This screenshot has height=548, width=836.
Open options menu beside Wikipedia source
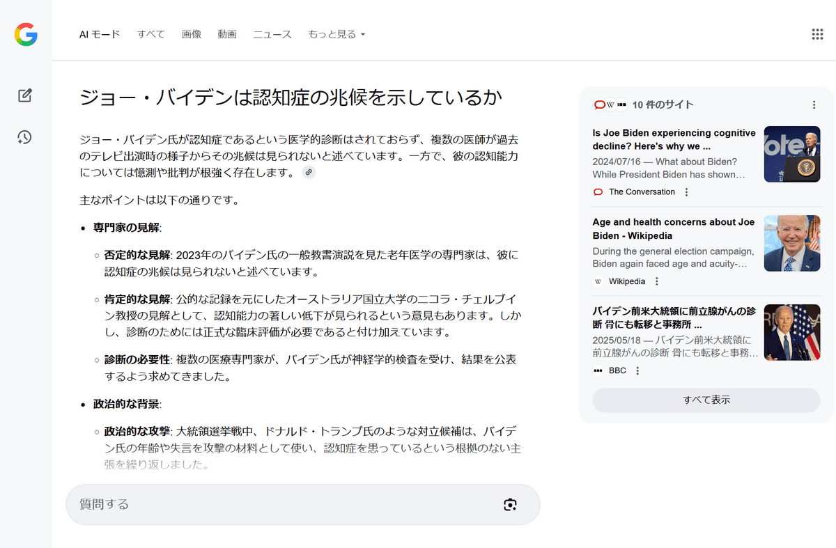click(x=656, y=281)
